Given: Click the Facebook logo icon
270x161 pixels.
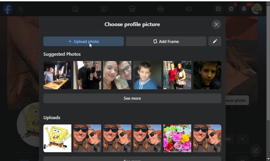Looking at the screenshot, I should pyautogui.click(x=8, y=9).
